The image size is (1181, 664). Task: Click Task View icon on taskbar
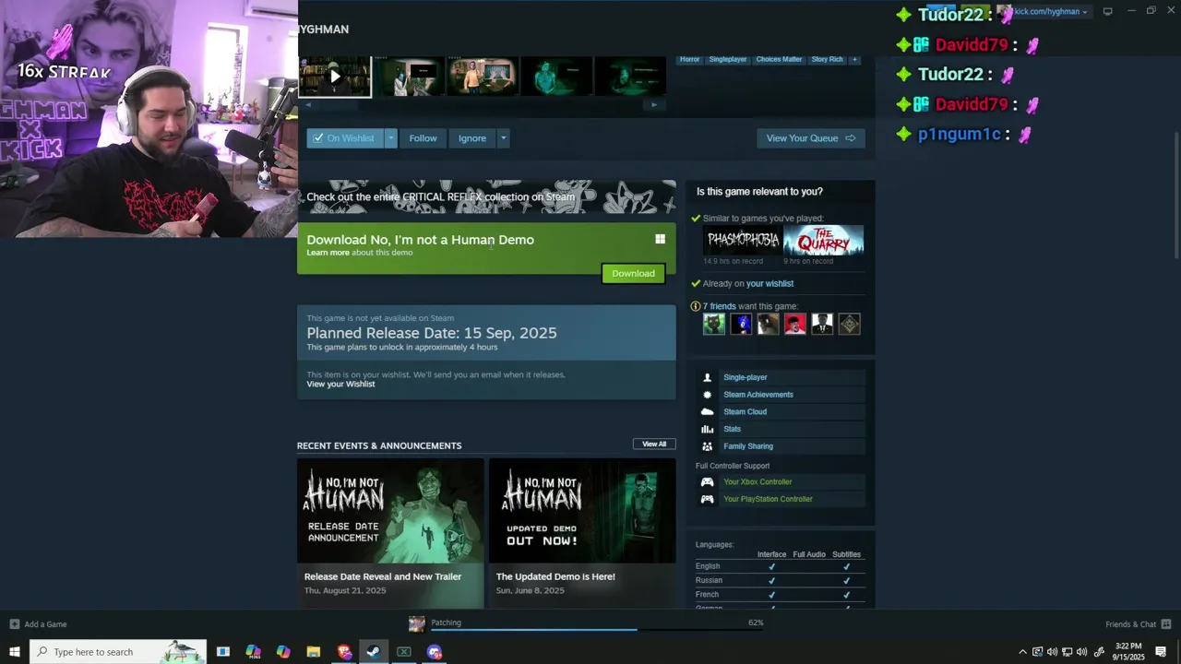[x=223, y=652]
